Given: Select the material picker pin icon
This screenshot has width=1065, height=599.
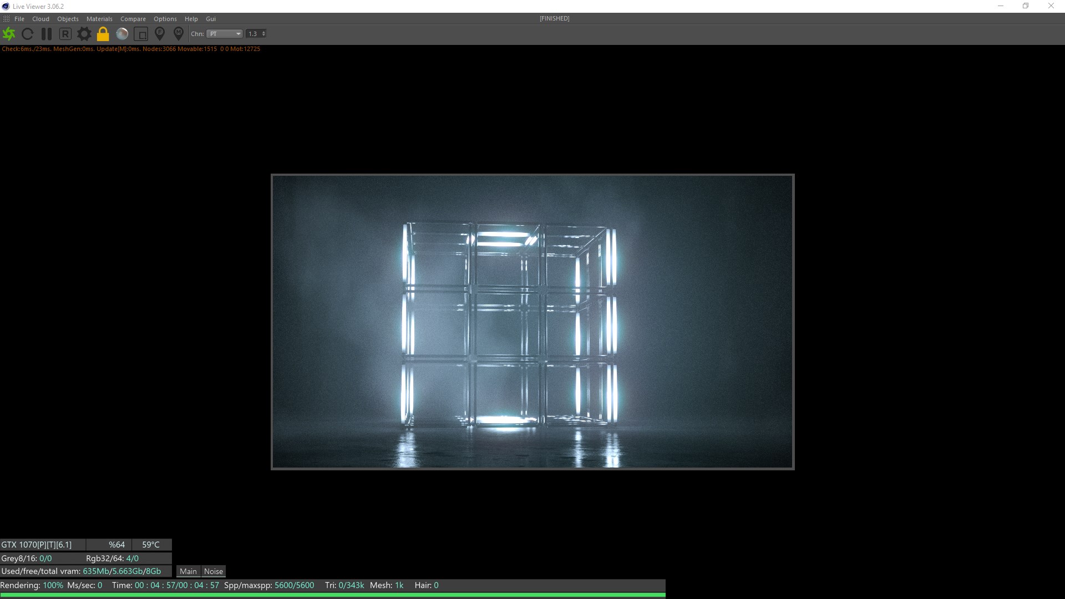Looking at the screenshot, I should (x=178, y=34).
